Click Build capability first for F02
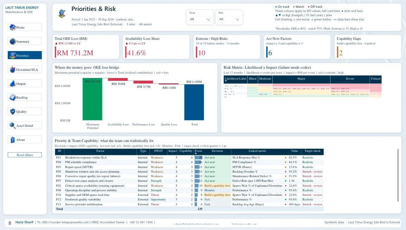406x230 pixels. (x=217, y=186)
